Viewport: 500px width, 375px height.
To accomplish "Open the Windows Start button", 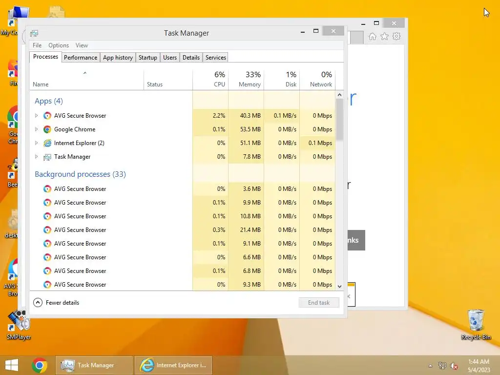I will [12, 365].
